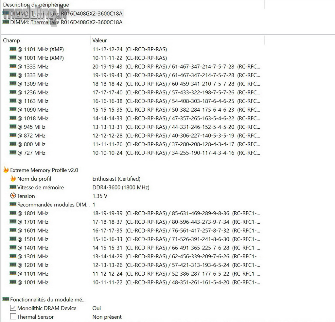Screen dimensions: 335x322
Task: Click the Fonctionnalités du module mé... section icon
Action: [6, 299]
